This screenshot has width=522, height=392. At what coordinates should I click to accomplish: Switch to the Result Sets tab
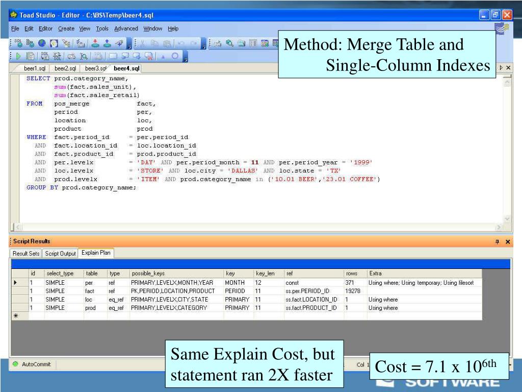[26, 253]
